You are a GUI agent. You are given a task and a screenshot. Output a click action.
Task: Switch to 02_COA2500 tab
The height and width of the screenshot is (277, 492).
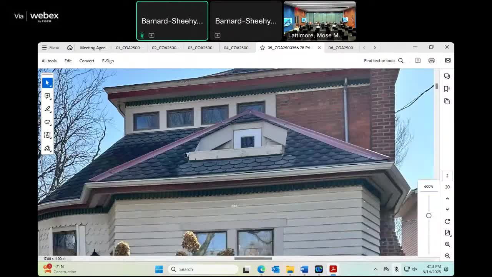coord(165,48)
